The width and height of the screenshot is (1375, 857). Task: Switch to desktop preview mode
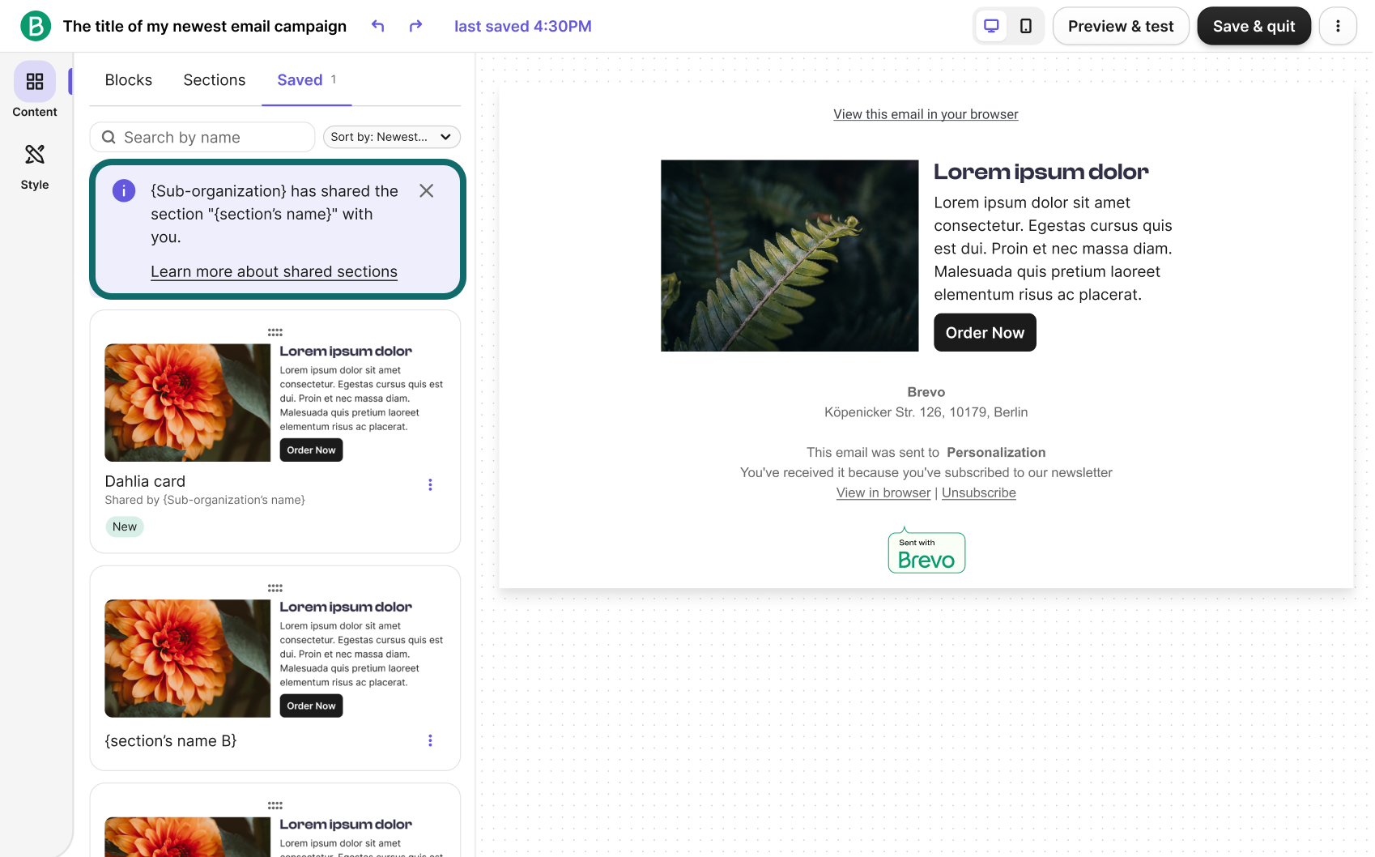coord(991,26)
